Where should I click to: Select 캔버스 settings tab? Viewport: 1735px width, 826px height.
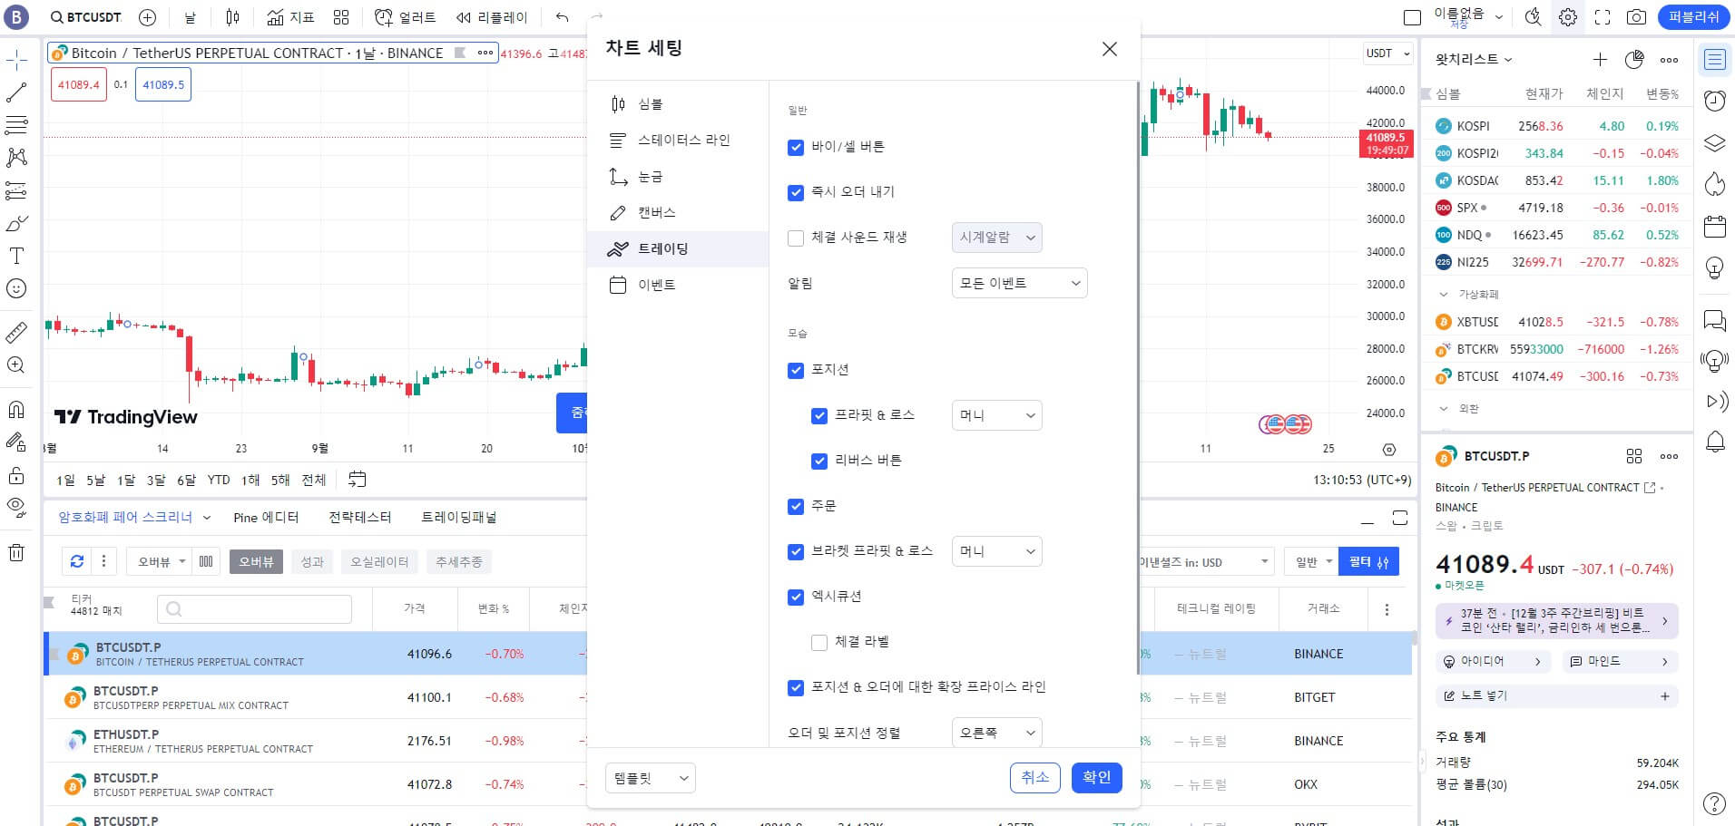678,213
